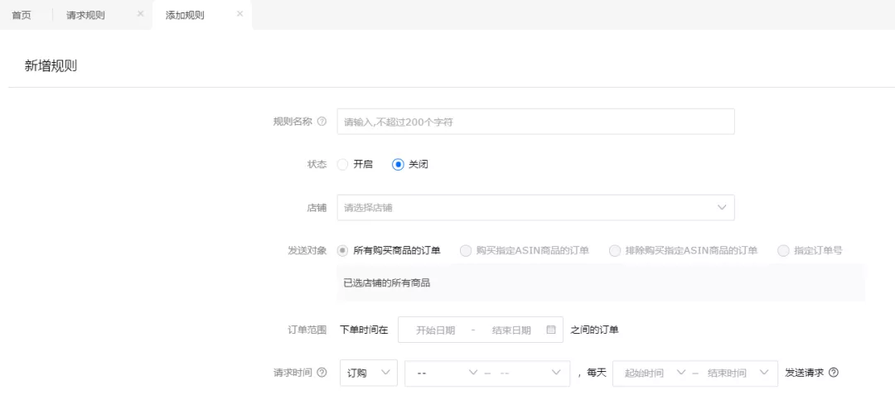Select the 关闭 status radio button
Image resolution: width=895 pixels, height=400 pixels.
tap(398, 164)
